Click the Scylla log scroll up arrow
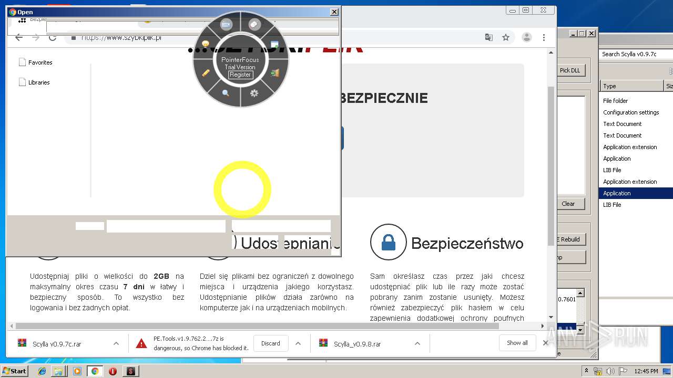 click(x=580, y=293)
